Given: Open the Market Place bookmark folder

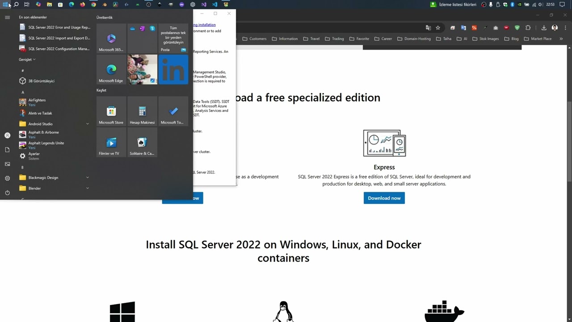Looking at the screenshot, I should 538,39.
